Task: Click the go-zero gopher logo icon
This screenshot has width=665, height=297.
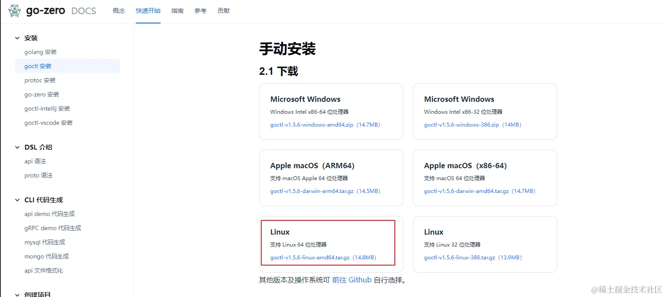Action: point(14,11)
